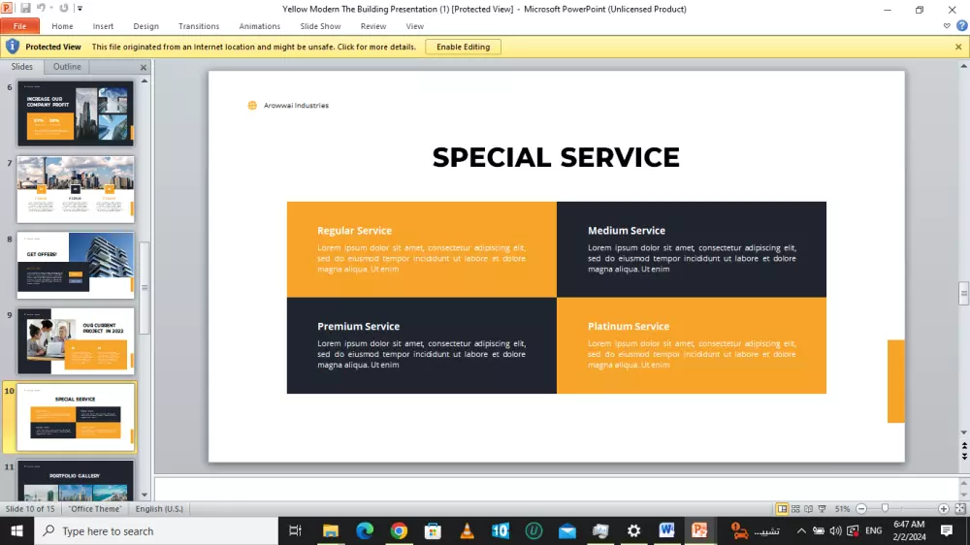
Task: Switch to the Transitions tab
Action: [199, 26]
